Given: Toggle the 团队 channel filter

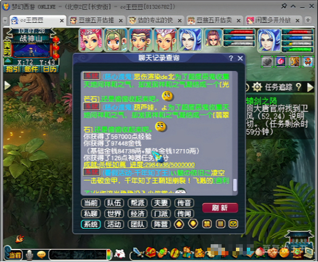Looking at the screenshot, I should (137, 224).
